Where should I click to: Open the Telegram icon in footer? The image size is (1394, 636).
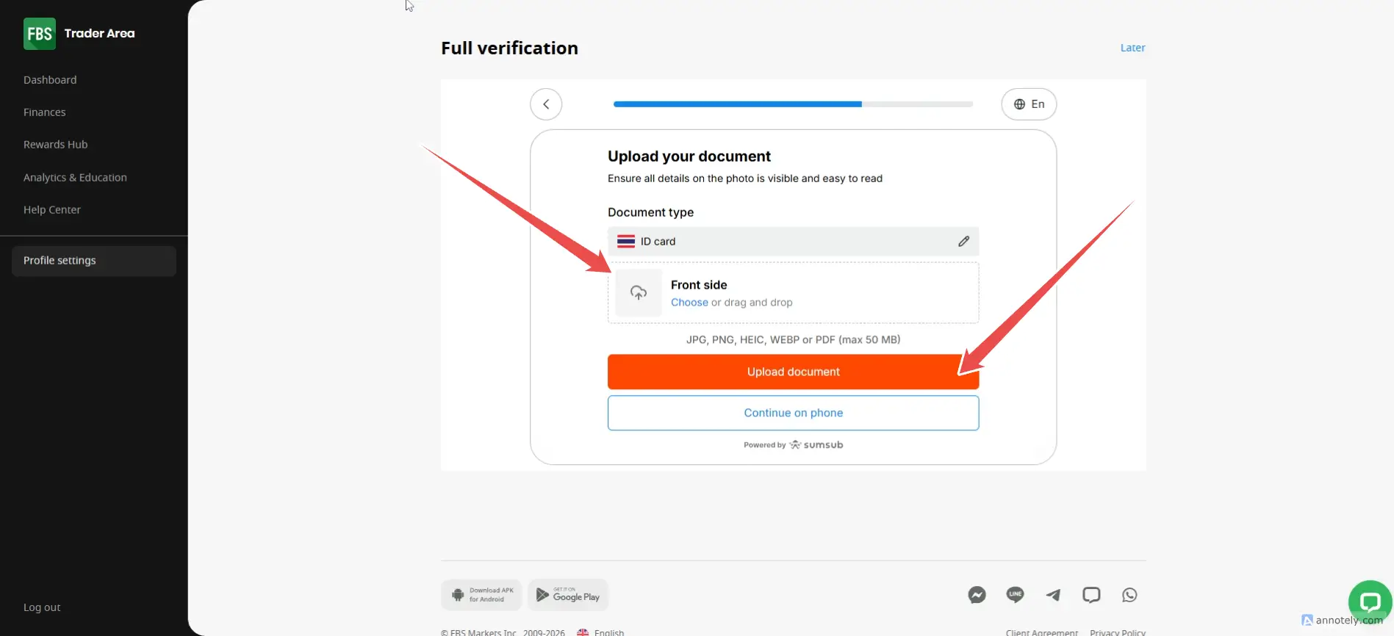click(1053, 595)
